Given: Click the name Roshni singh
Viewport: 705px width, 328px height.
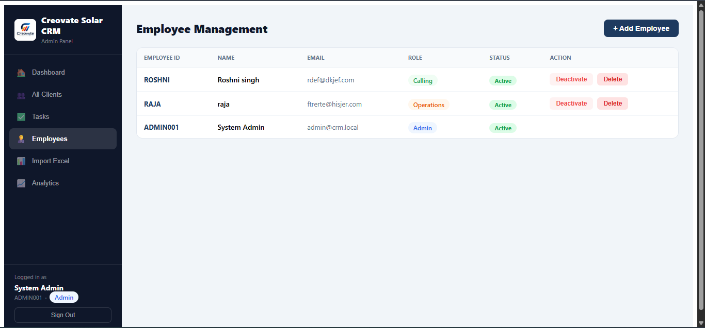Looking at the screenshot, I should point(238,80).
